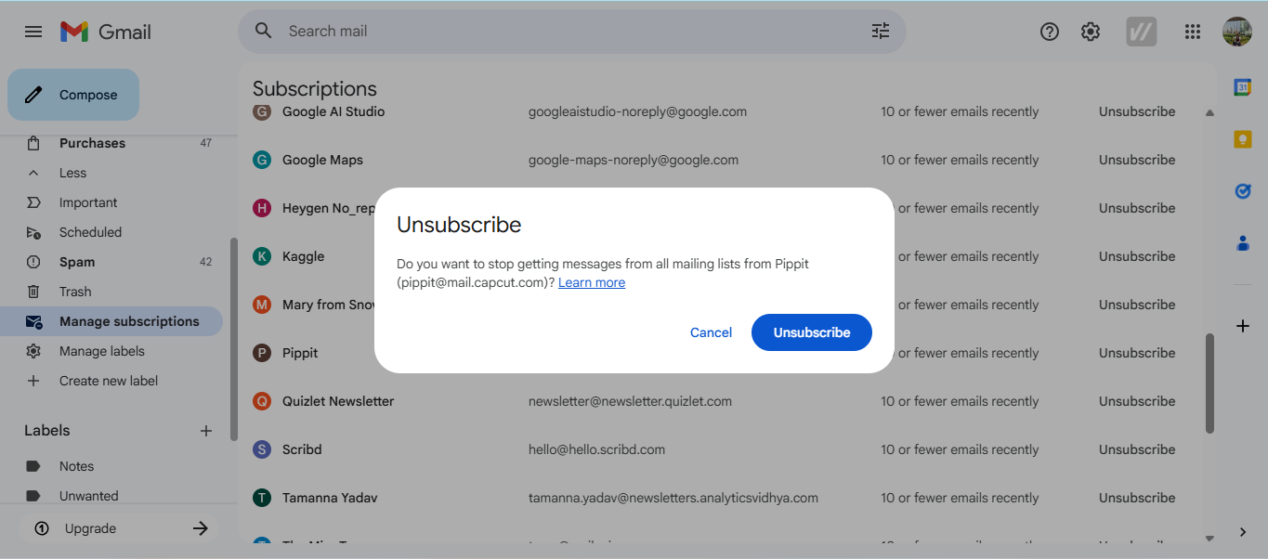
Task: Open the Learn more link in the dialog
Action: [x=592, y=282]
